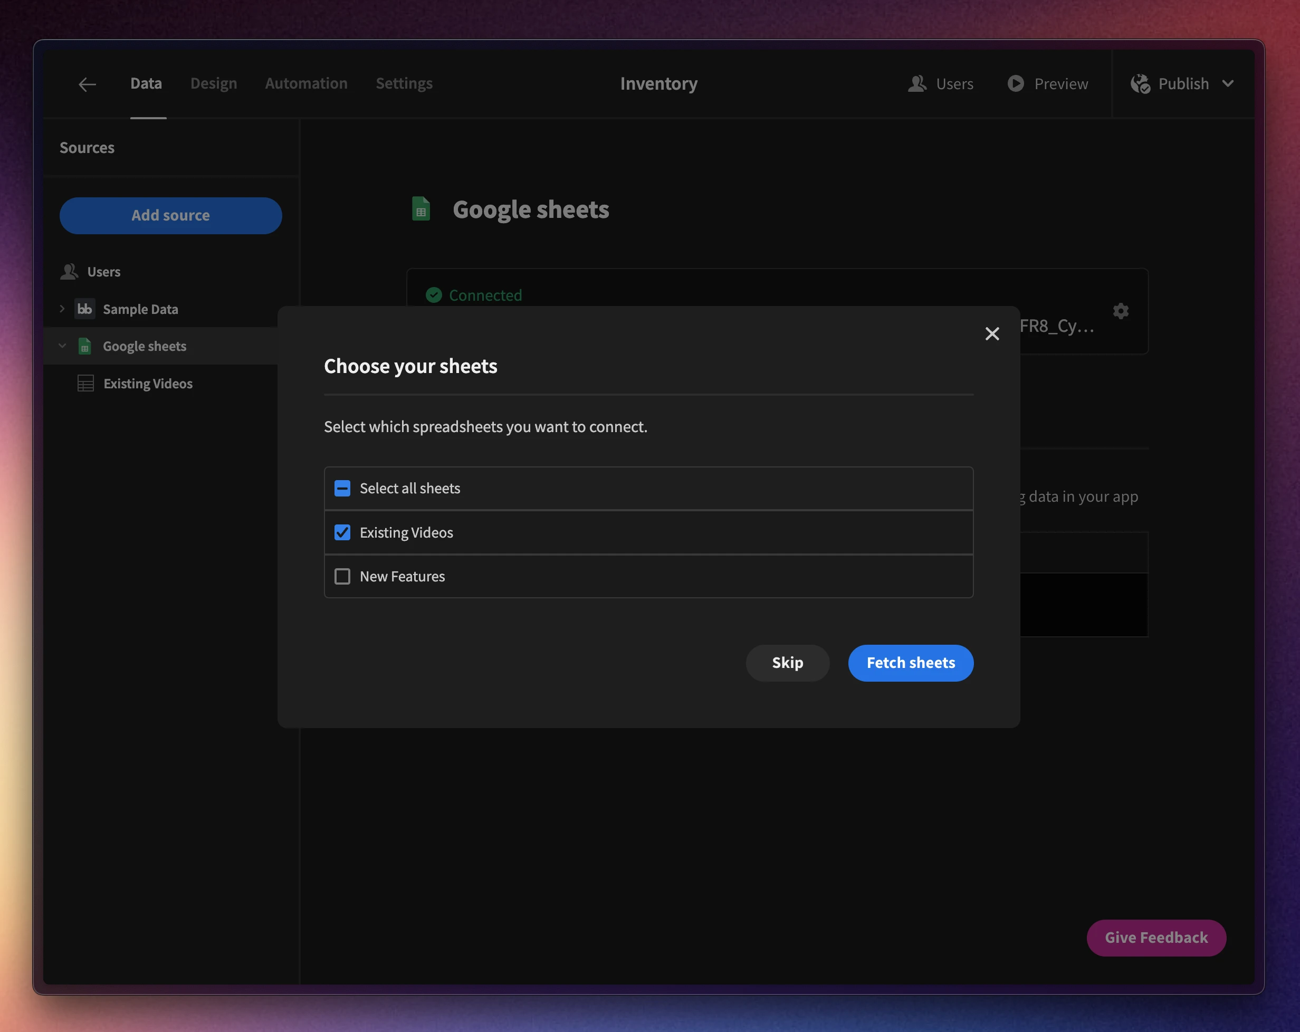Click the Users icon in sidebar
The image size is (1300, 1032).
pyautogui.click(x=69, y=271)
